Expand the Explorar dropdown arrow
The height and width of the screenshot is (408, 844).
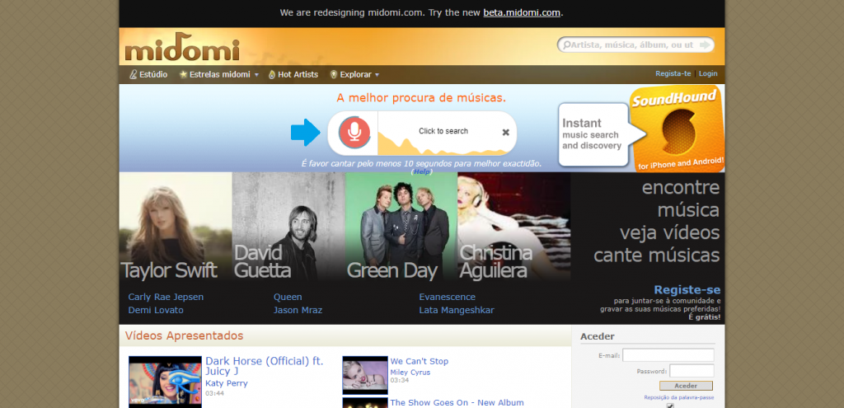pyautogui.click(x=377, y=75)
